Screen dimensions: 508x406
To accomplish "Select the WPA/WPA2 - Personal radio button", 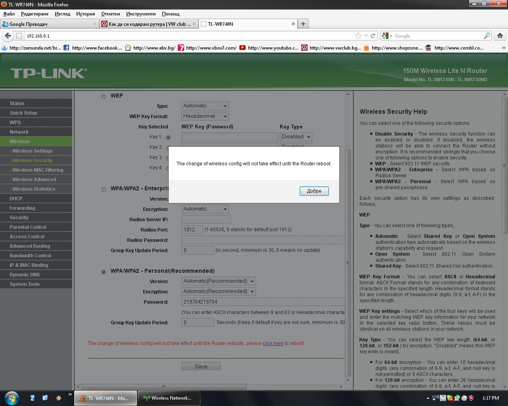I will click(x=104, y=272).
